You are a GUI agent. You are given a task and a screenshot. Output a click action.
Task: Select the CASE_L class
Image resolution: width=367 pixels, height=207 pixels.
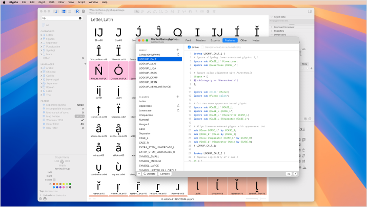coord(159,138)
